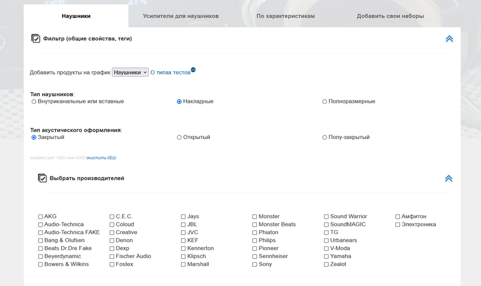
Task: Open the Добавить свои наборы tab
Action: (390, 16)
